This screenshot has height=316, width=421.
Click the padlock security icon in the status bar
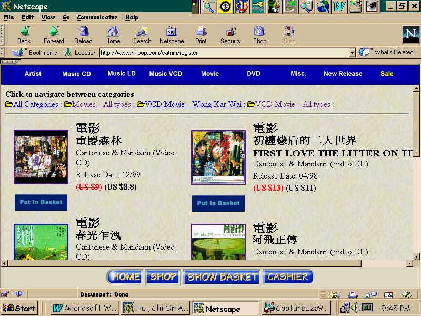pyautogui.click(x=5, y=294)
